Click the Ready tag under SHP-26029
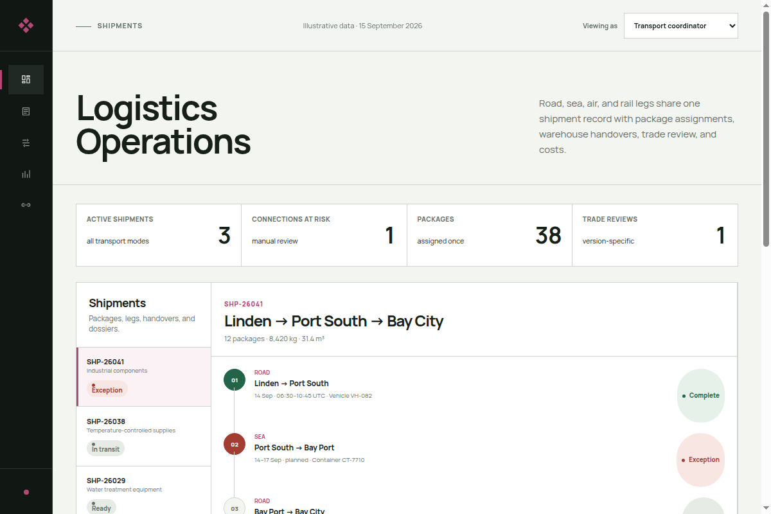This screenshot has height=514, width=771. (x=102, y=507)
